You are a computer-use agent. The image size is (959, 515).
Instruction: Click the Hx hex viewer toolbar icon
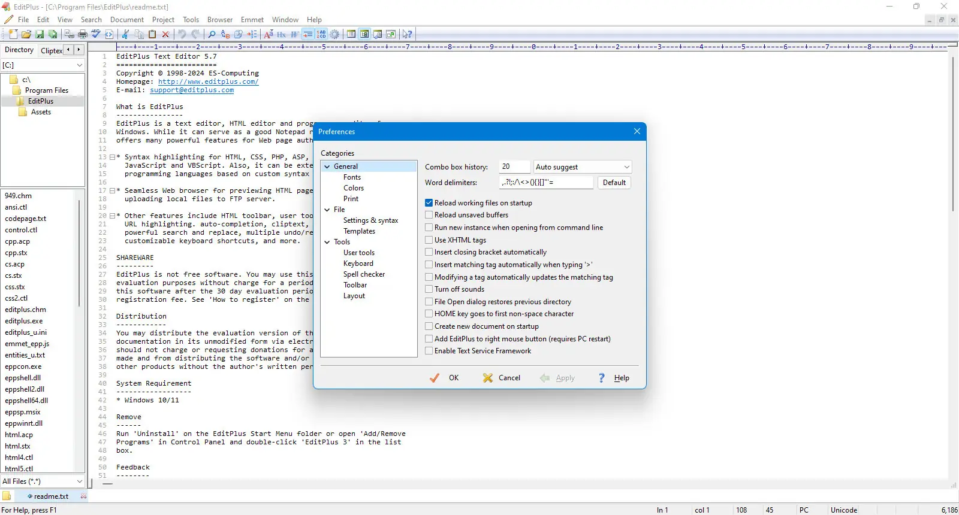click(282, 34)
